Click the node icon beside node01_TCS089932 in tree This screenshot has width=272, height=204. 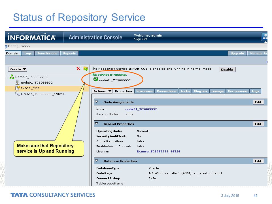coord(17,82)
